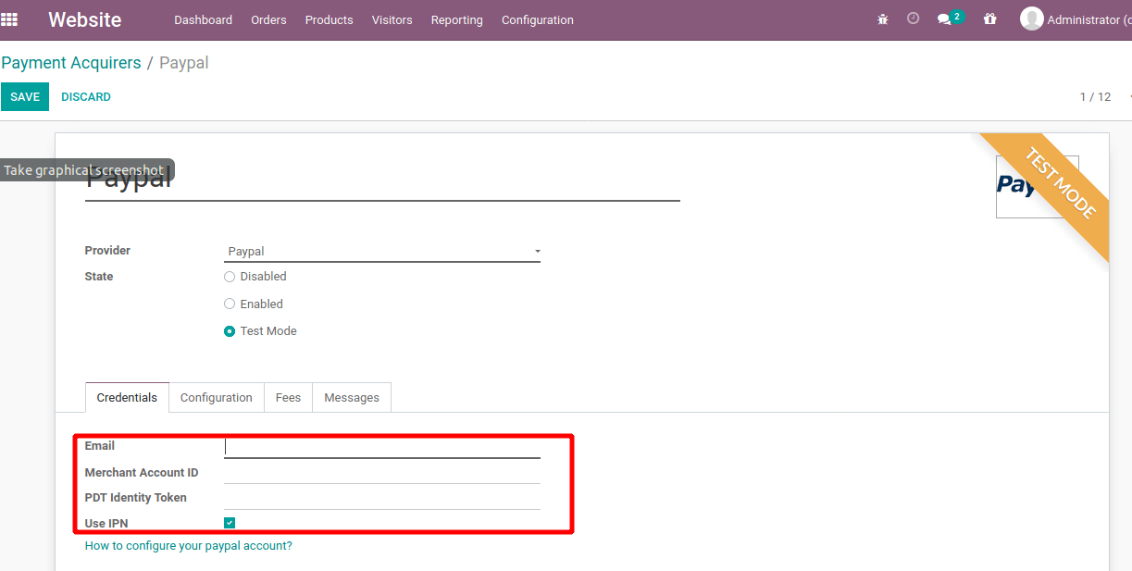Switch to the Configuration tab in form
Viewport: 1132px width, 571px height.
[x=216, y=397]
